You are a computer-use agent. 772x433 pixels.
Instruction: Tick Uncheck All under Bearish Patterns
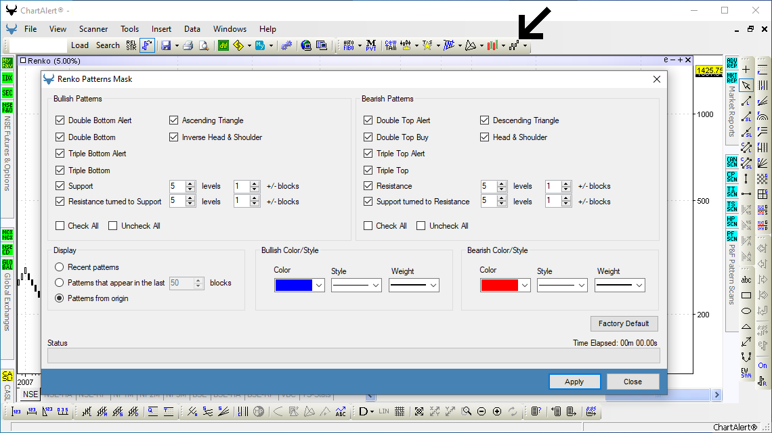pos(421,226)
